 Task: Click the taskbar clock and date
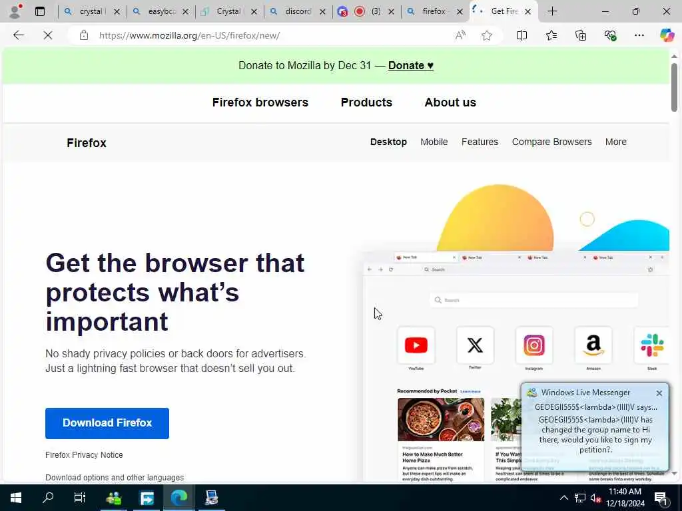point(625,498)
